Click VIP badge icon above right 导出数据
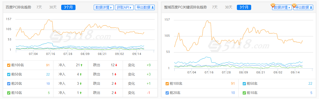Screen dimensions: 319x99 click(x=294, y=5)
